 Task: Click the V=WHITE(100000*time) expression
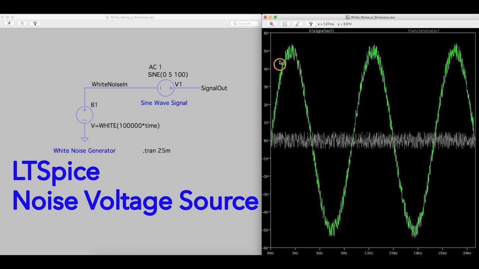coord(125,126)
